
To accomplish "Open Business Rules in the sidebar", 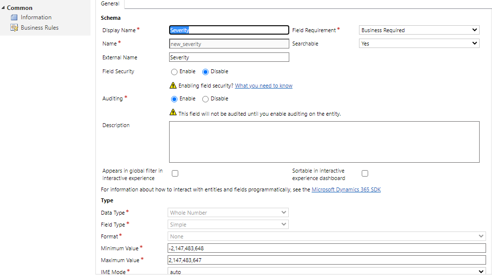I will (x=40, y=28).
